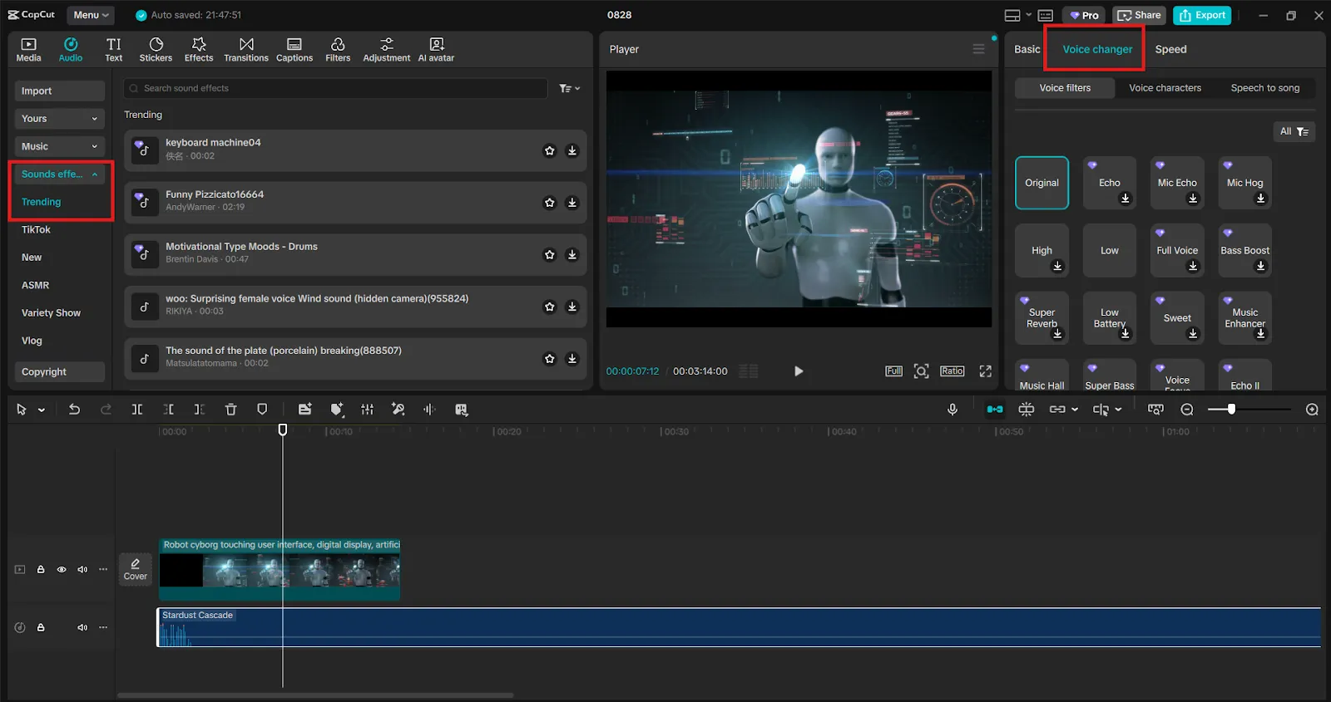Open the Media panel
The image size is (1331, 702).
(x=28, y=50)
